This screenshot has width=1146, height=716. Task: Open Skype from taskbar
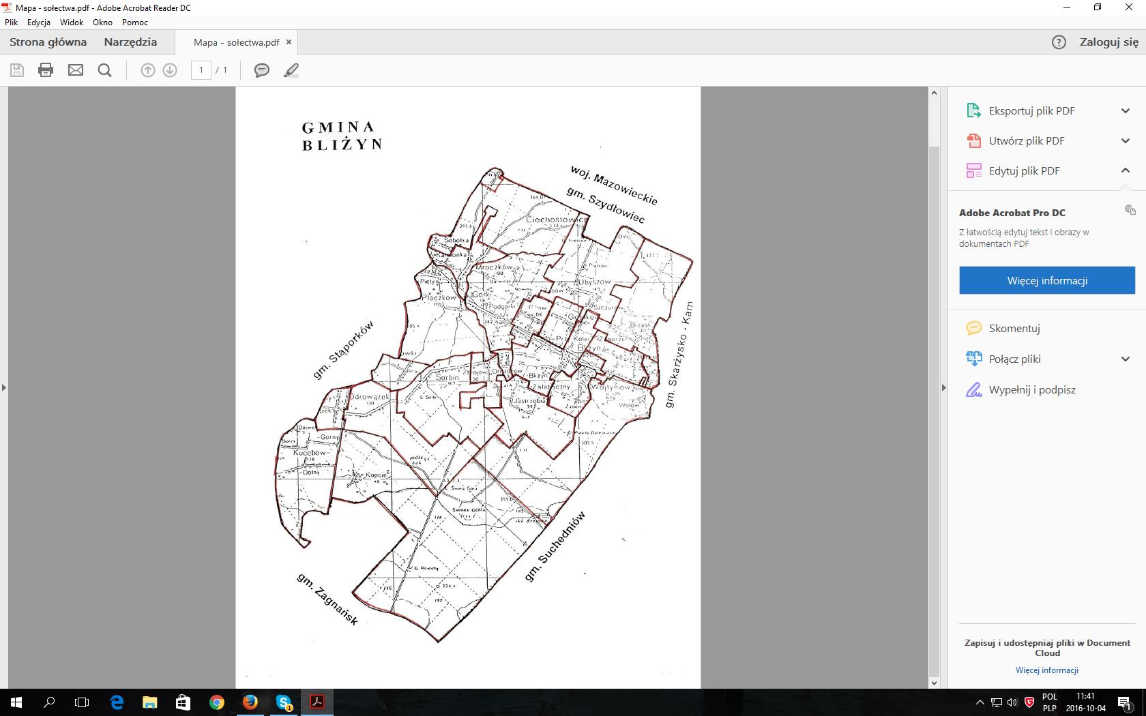click(x=284, y=702)
